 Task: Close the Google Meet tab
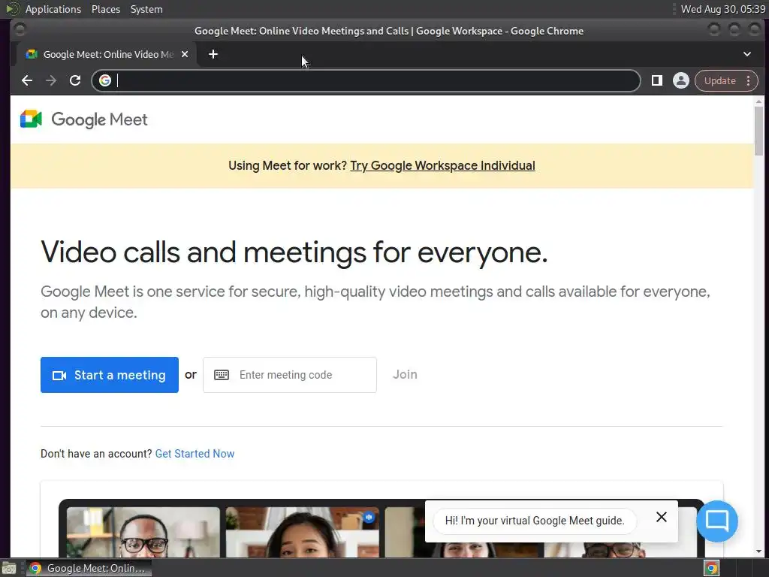tap(185, 54)
